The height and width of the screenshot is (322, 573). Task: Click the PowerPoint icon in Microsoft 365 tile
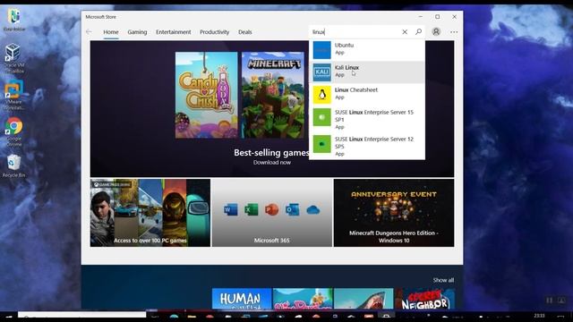[x=271, y=209]
